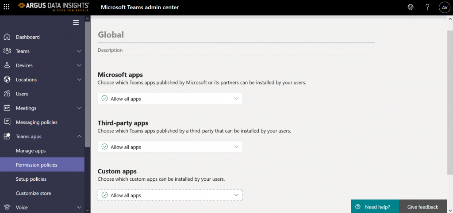453x213 pixels.
Task: Open the Microsoft apps permission dropdown
Action: 170,99
